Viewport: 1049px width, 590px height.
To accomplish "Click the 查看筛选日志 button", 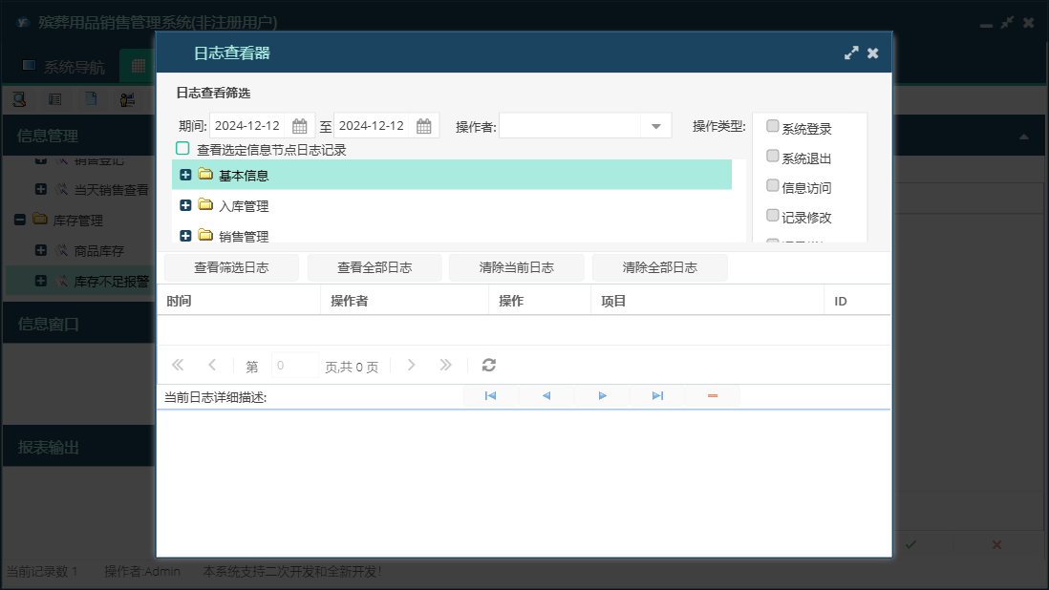I will (231, 267).
